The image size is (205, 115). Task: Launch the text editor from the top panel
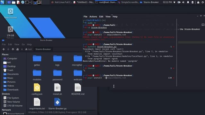pyautogui.click(x=18, y=2)
